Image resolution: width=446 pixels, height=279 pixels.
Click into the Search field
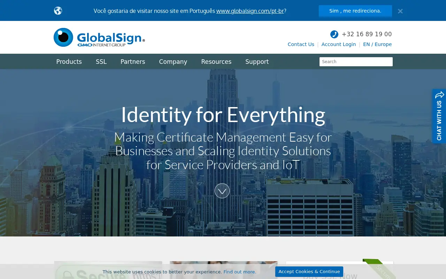(x=356, y=62)
